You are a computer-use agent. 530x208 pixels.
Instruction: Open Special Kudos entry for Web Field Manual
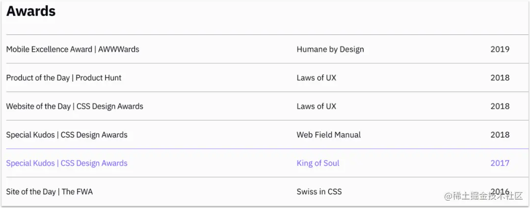[x=67, y=135]
